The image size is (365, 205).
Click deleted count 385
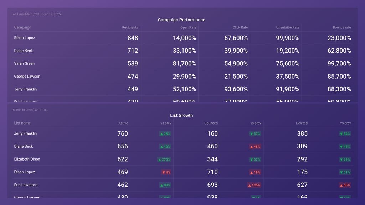pyautogui.click(x=302, y=134)
